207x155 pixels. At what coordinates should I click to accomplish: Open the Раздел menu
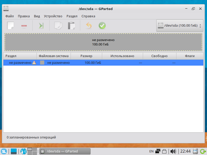coord(72,16)
